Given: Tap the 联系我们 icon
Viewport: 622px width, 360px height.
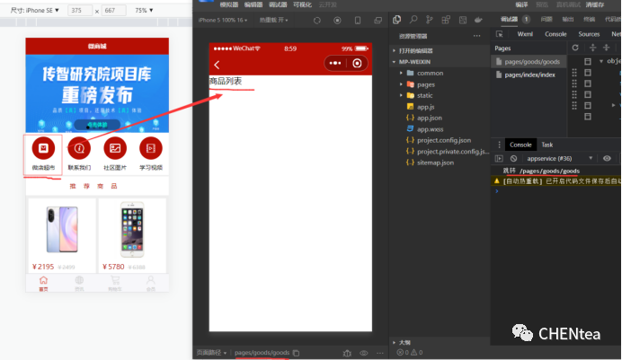Looking at the screenshot, I should point(79,148).
